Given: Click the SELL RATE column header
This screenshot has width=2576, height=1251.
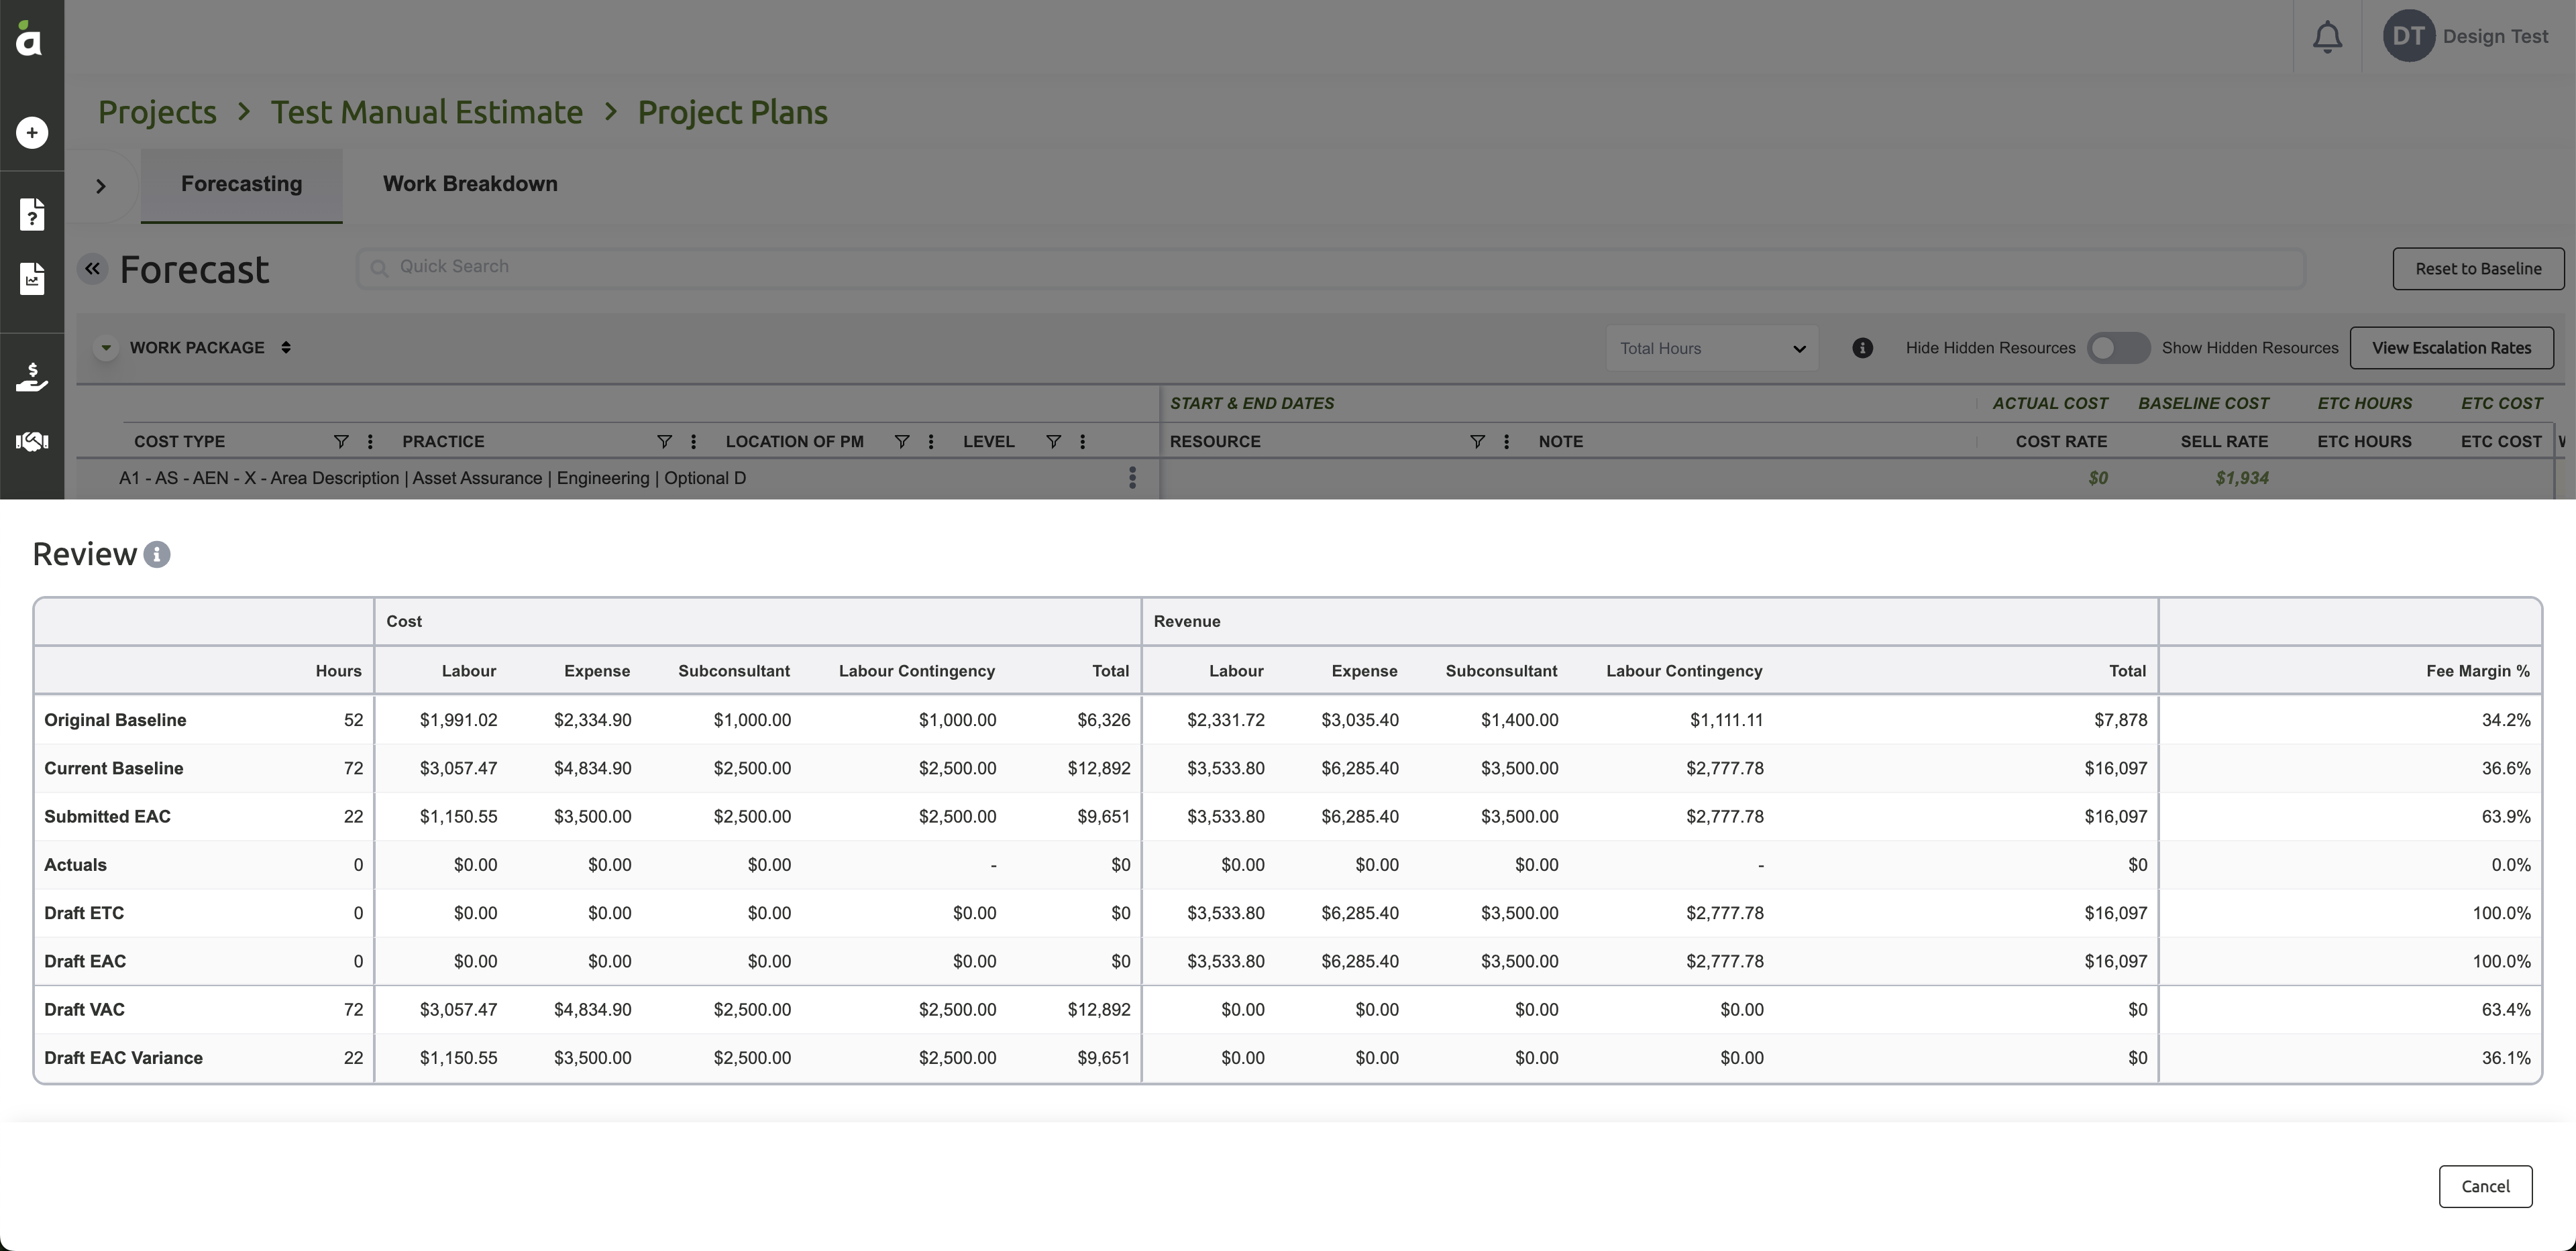Looking at the screenshot, I should tap(2224, 442).
